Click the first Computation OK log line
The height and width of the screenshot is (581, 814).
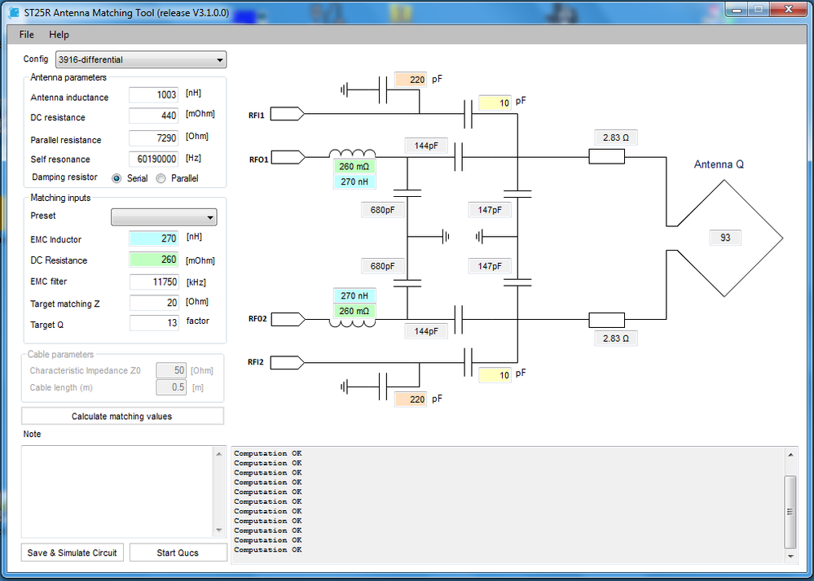tap(267, 453)
